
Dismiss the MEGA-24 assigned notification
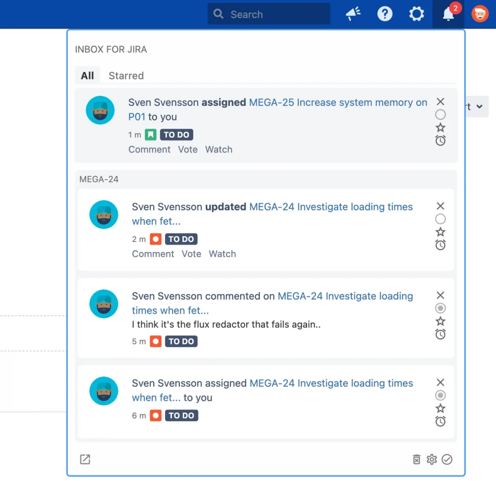click(440, 382)
